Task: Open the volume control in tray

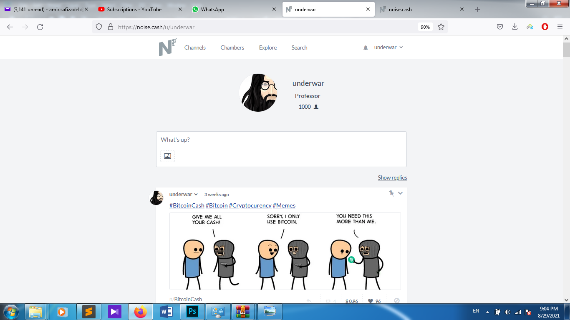Action: coord(507,312)
